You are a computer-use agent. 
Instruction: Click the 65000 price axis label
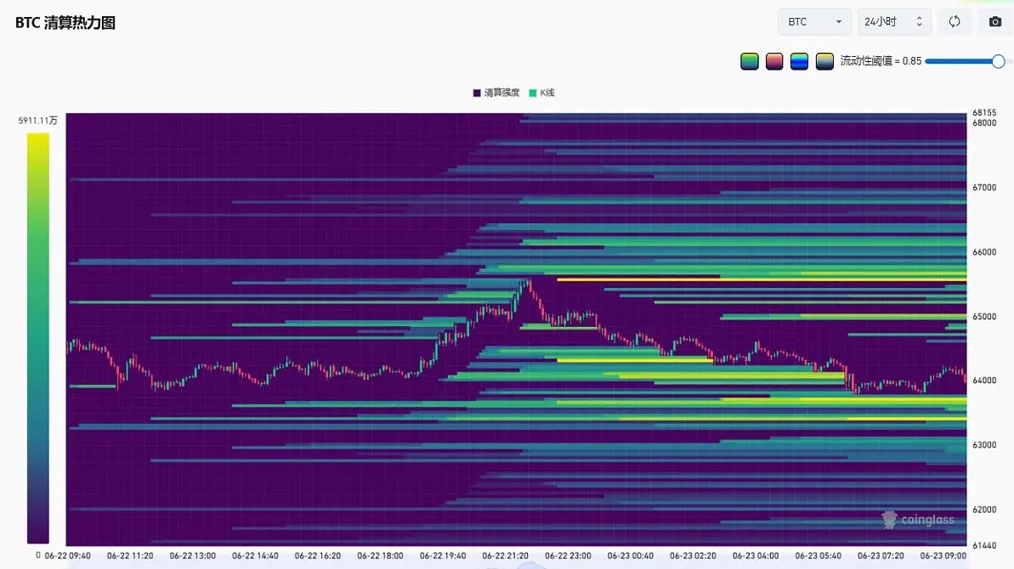click(984, 317)
